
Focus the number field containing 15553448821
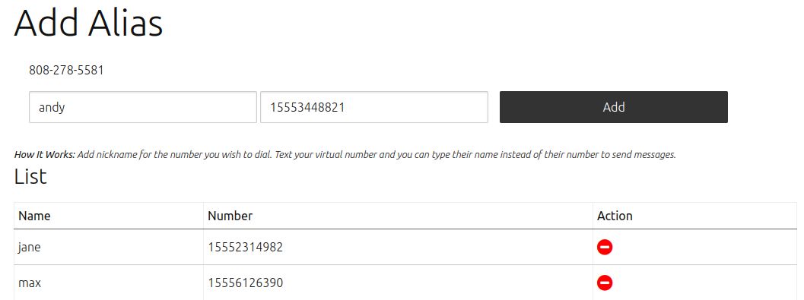(373, 107)
